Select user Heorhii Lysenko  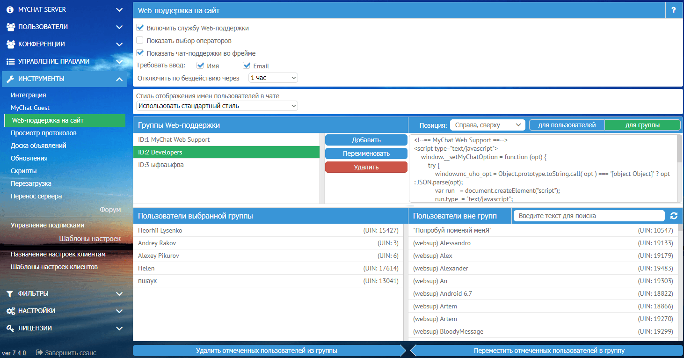[x=268, y=231]
